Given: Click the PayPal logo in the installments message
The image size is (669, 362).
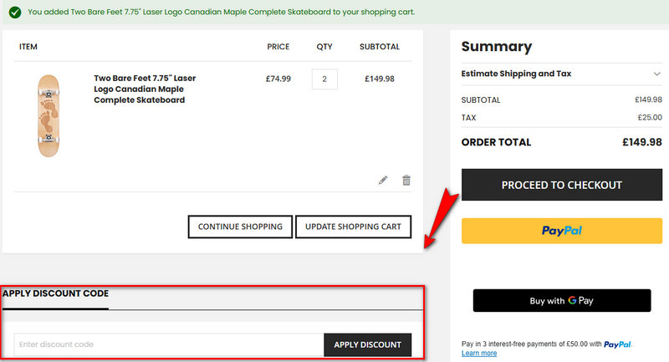Looking at the screenshot, I should [617, 344].
